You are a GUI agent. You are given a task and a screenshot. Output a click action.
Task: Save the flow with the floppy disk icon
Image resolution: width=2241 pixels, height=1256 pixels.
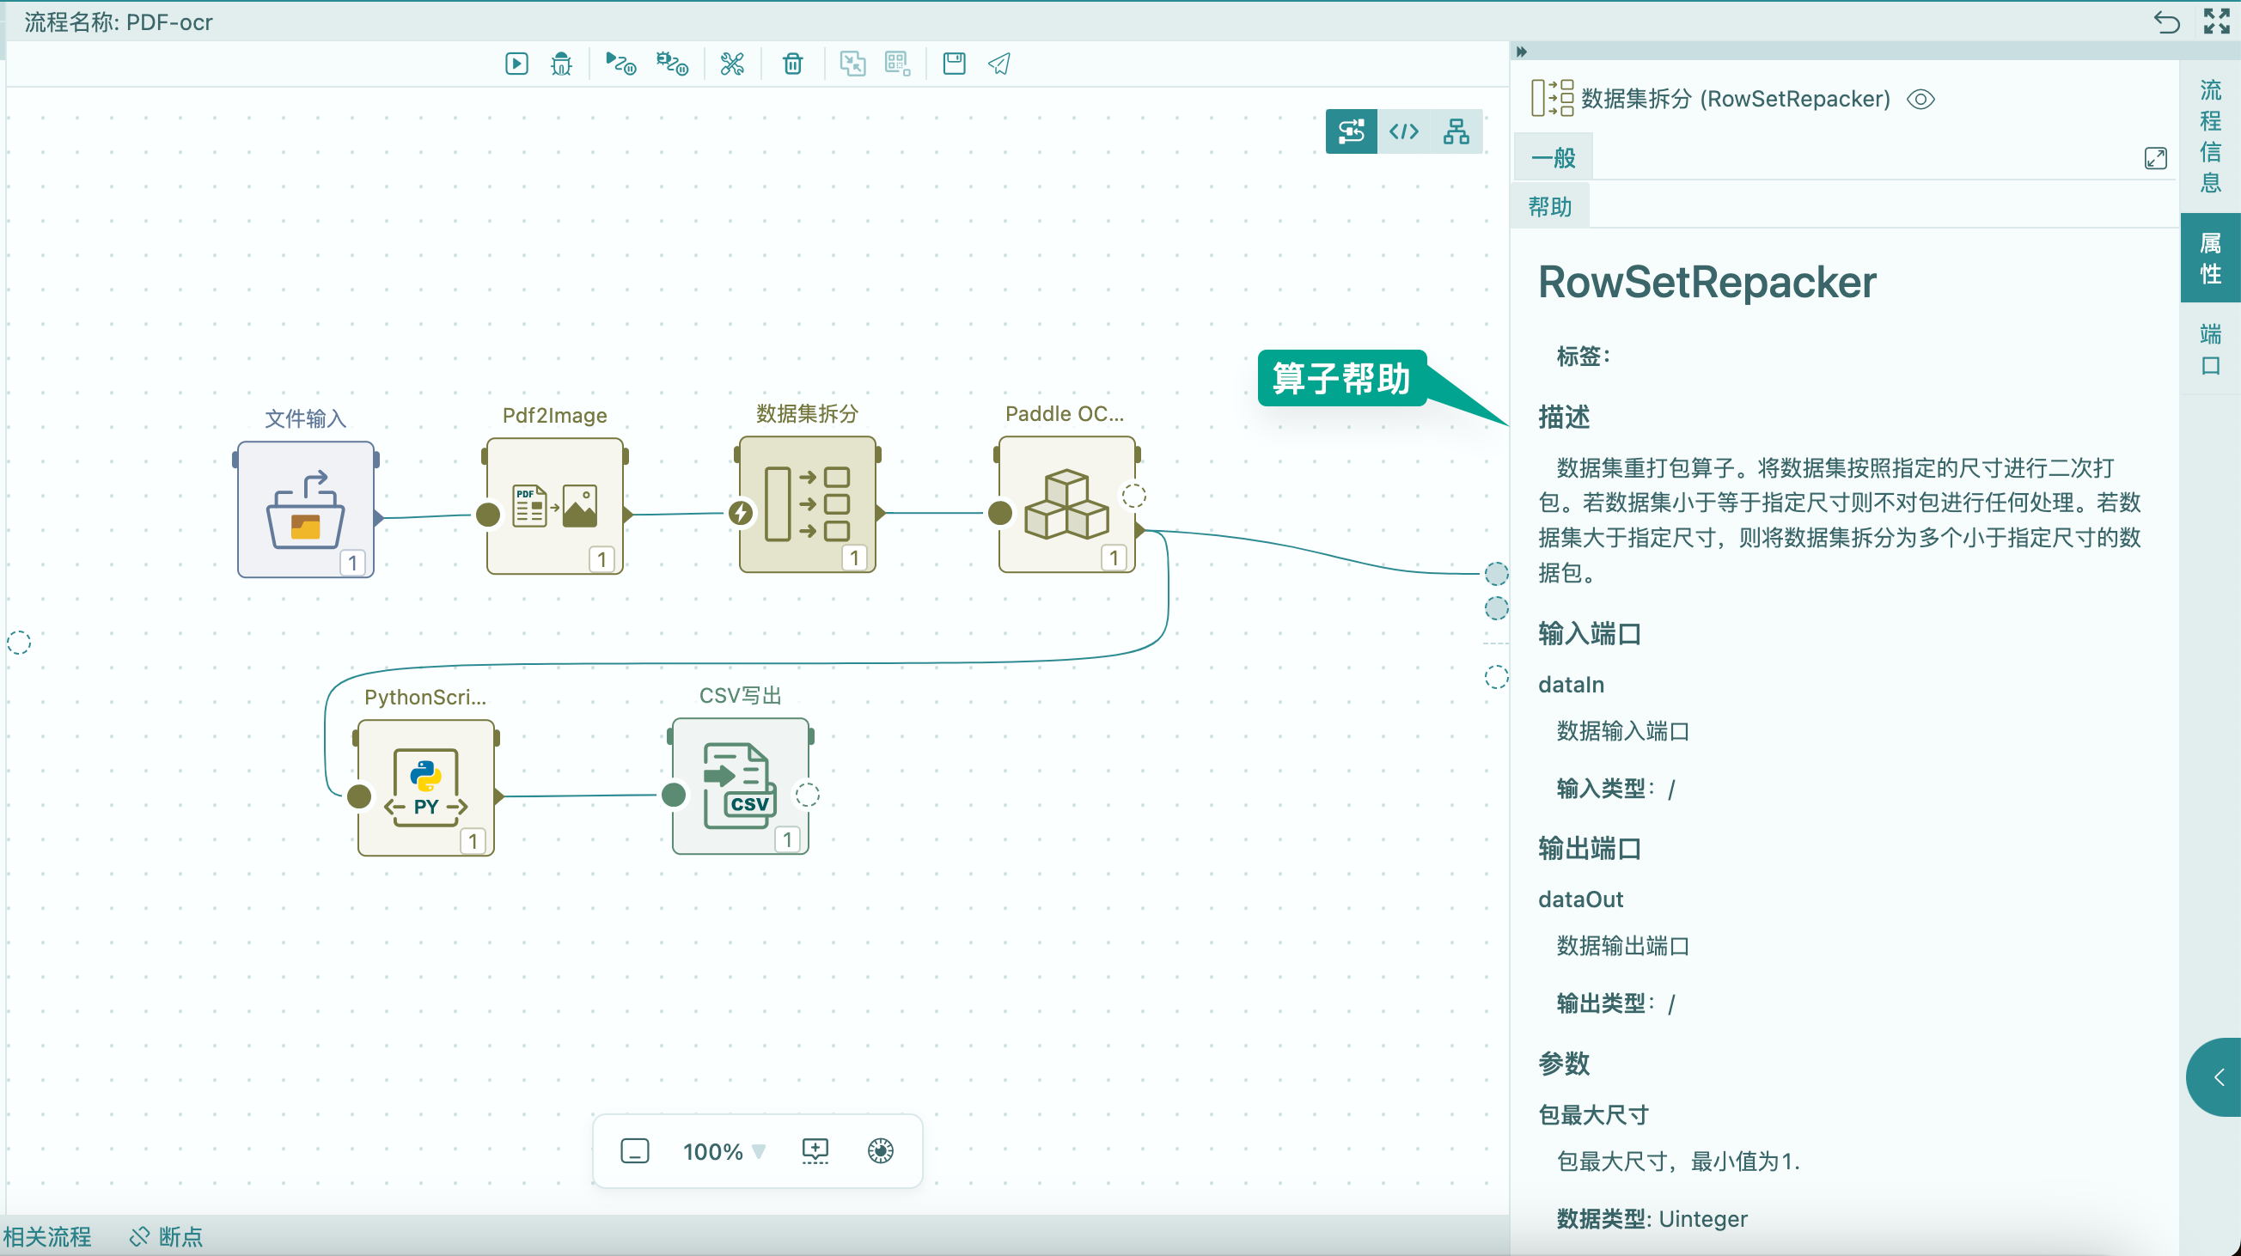[954, 64]
